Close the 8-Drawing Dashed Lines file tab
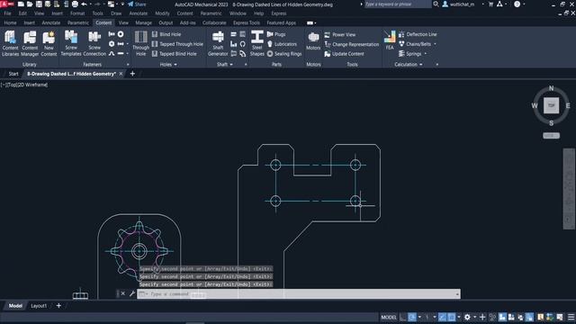The width and height of the screenshot is (576, 324). (x=121, y=74)
